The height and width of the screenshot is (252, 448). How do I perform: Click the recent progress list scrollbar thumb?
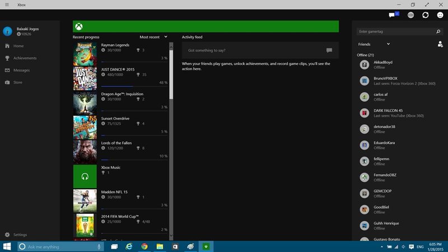(171, 74)
